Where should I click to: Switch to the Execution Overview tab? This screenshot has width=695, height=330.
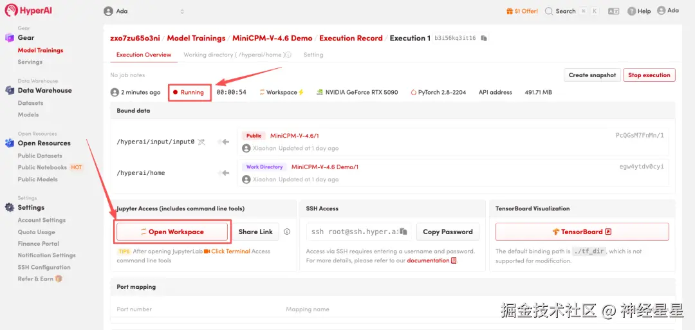(x=144, y=55)
